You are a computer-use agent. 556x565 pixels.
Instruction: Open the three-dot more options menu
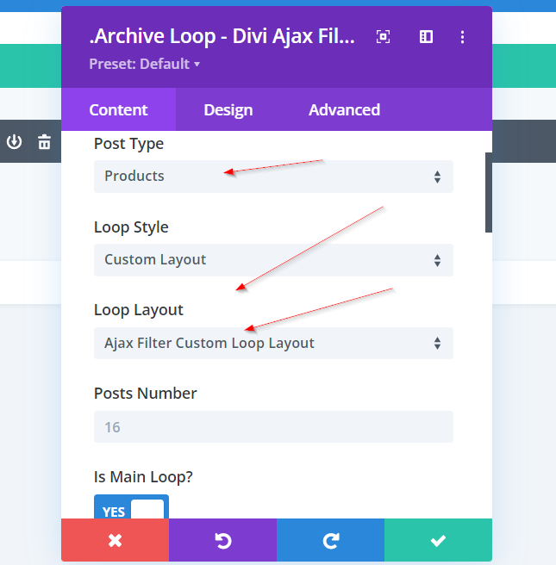pyautogui.click(x=463, y=37)
